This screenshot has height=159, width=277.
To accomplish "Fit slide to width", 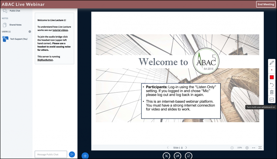I will point(253,148).
